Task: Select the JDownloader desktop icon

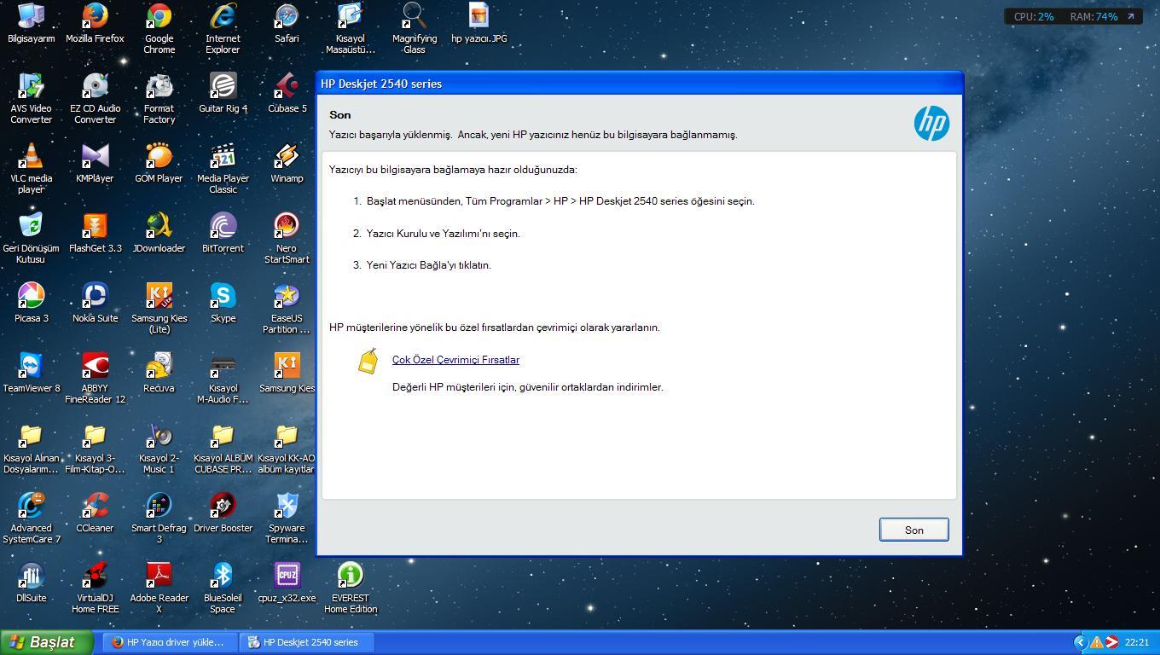Action: pyautogui.click(x=159, y=233)
